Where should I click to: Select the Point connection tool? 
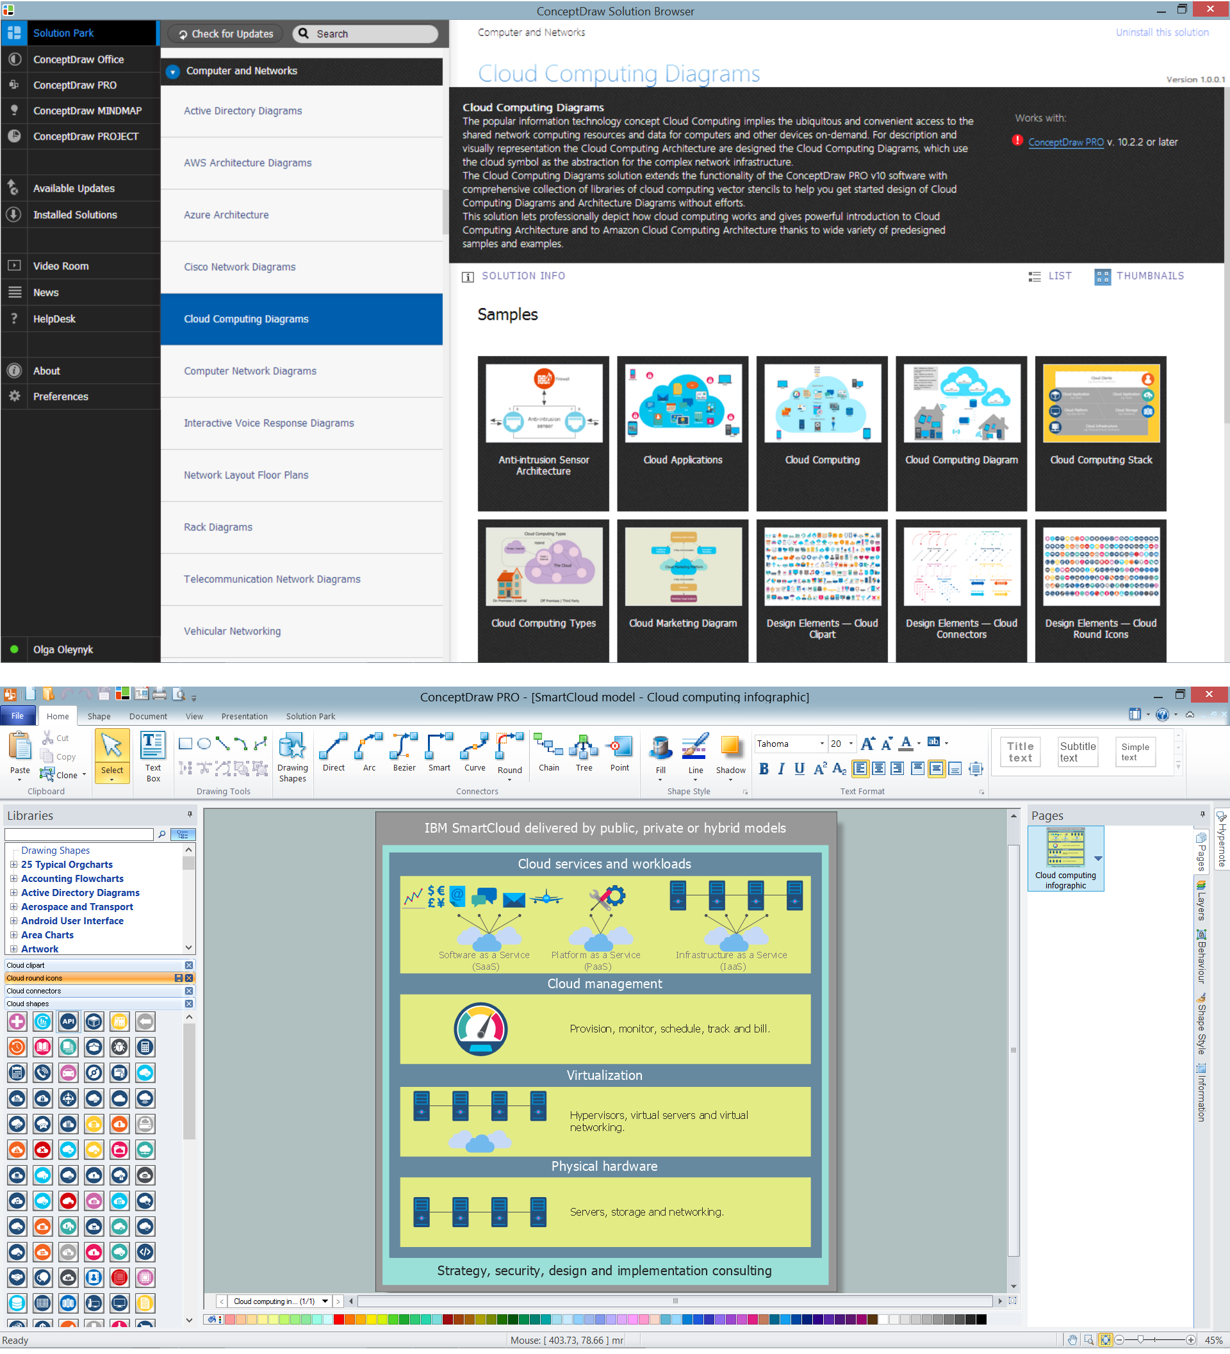(x=619, y=753)
